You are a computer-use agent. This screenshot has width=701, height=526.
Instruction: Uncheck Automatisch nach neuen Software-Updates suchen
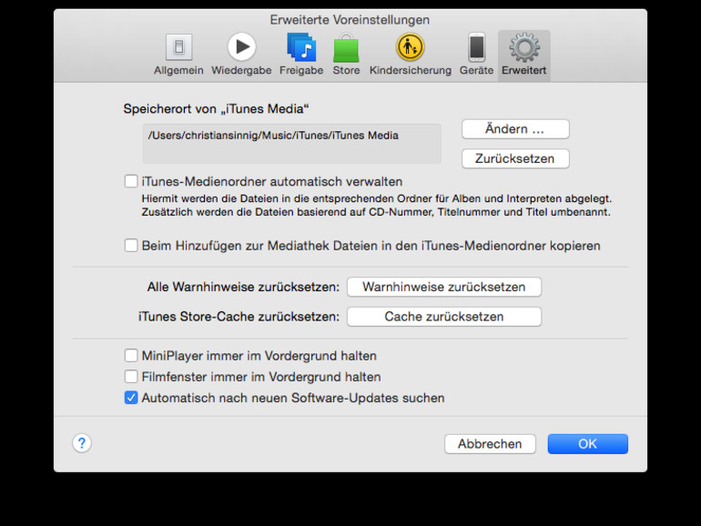[131, 398]
